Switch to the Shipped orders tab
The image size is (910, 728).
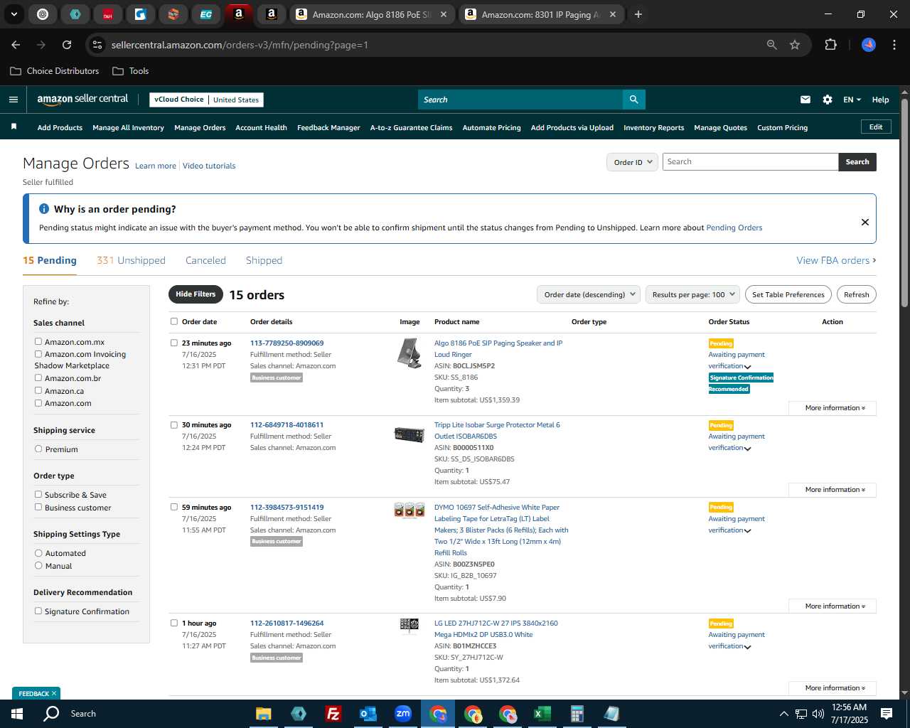tap(264, 260)
